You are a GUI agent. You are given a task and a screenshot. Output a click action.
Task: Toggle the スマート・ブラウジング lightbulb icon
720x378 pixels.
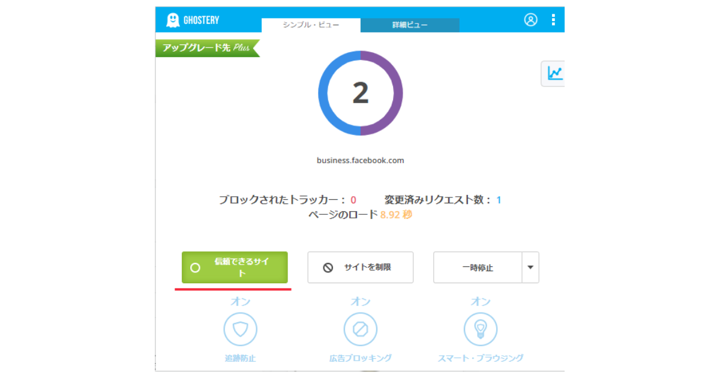[x=481, y=329]
